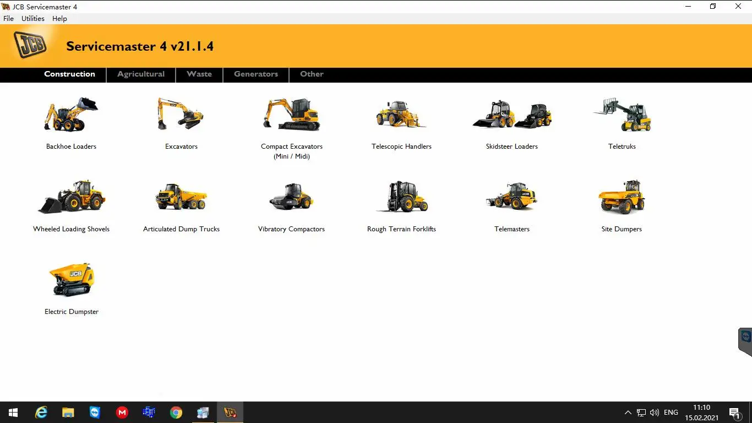The width and height of the screenshot is (752, 423).
Task: Launch Google Chrome from the taskbar
Action: coord(176,412)
